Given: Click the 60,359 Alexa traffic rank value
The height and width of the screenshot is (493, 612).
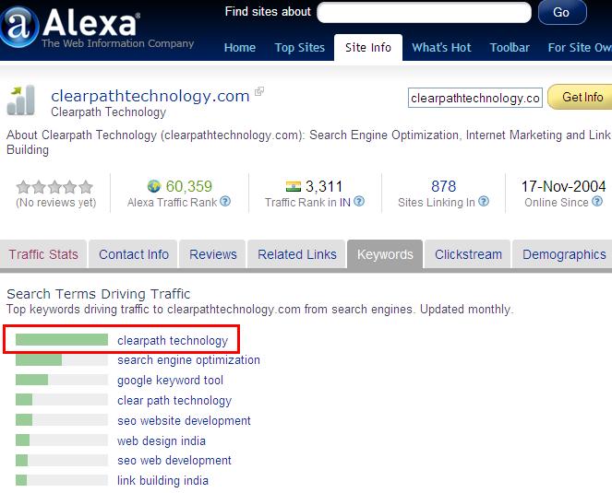Looking at the screenshot, I should pyautogui.click(x=189, y=186).
